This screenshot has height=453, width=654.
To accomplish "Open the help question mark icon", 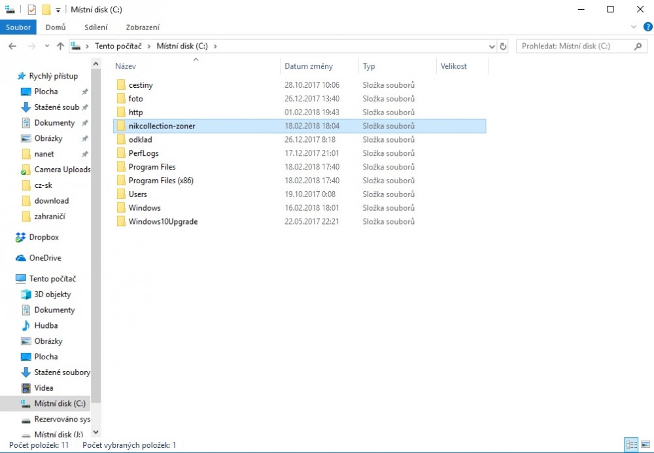I will point(647,27).
